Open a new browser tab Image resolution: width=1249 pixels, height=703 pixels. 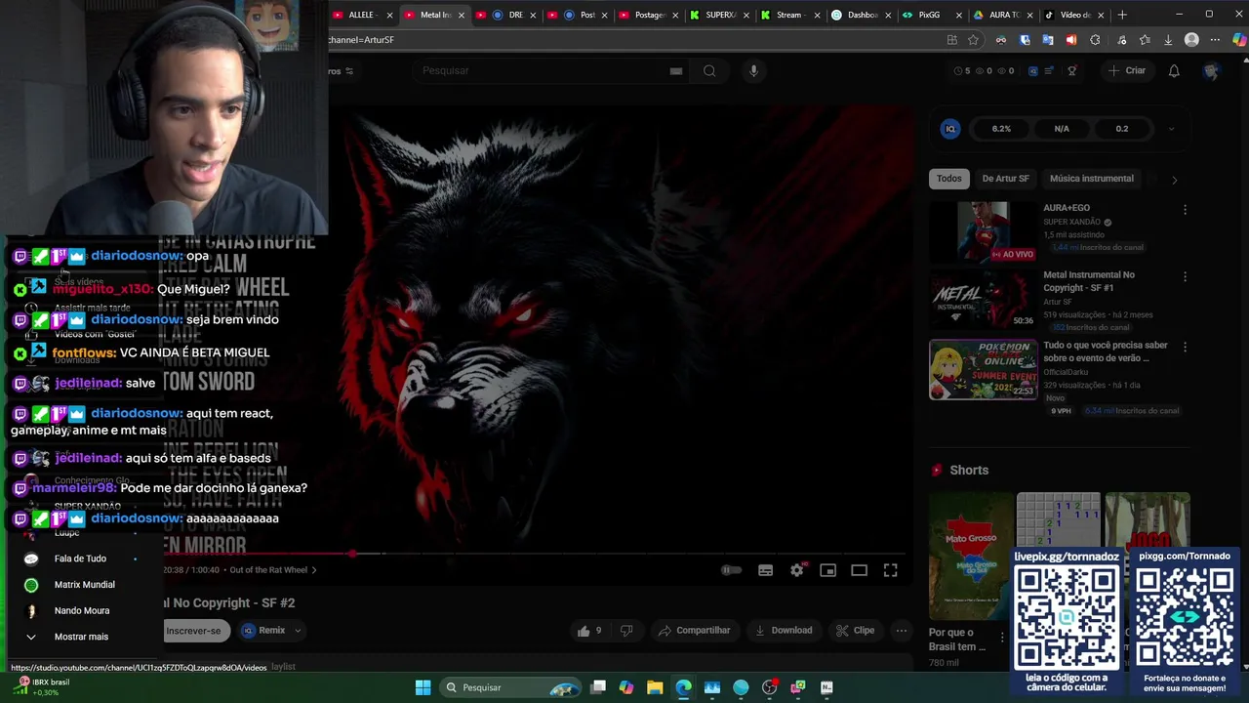1122,15
